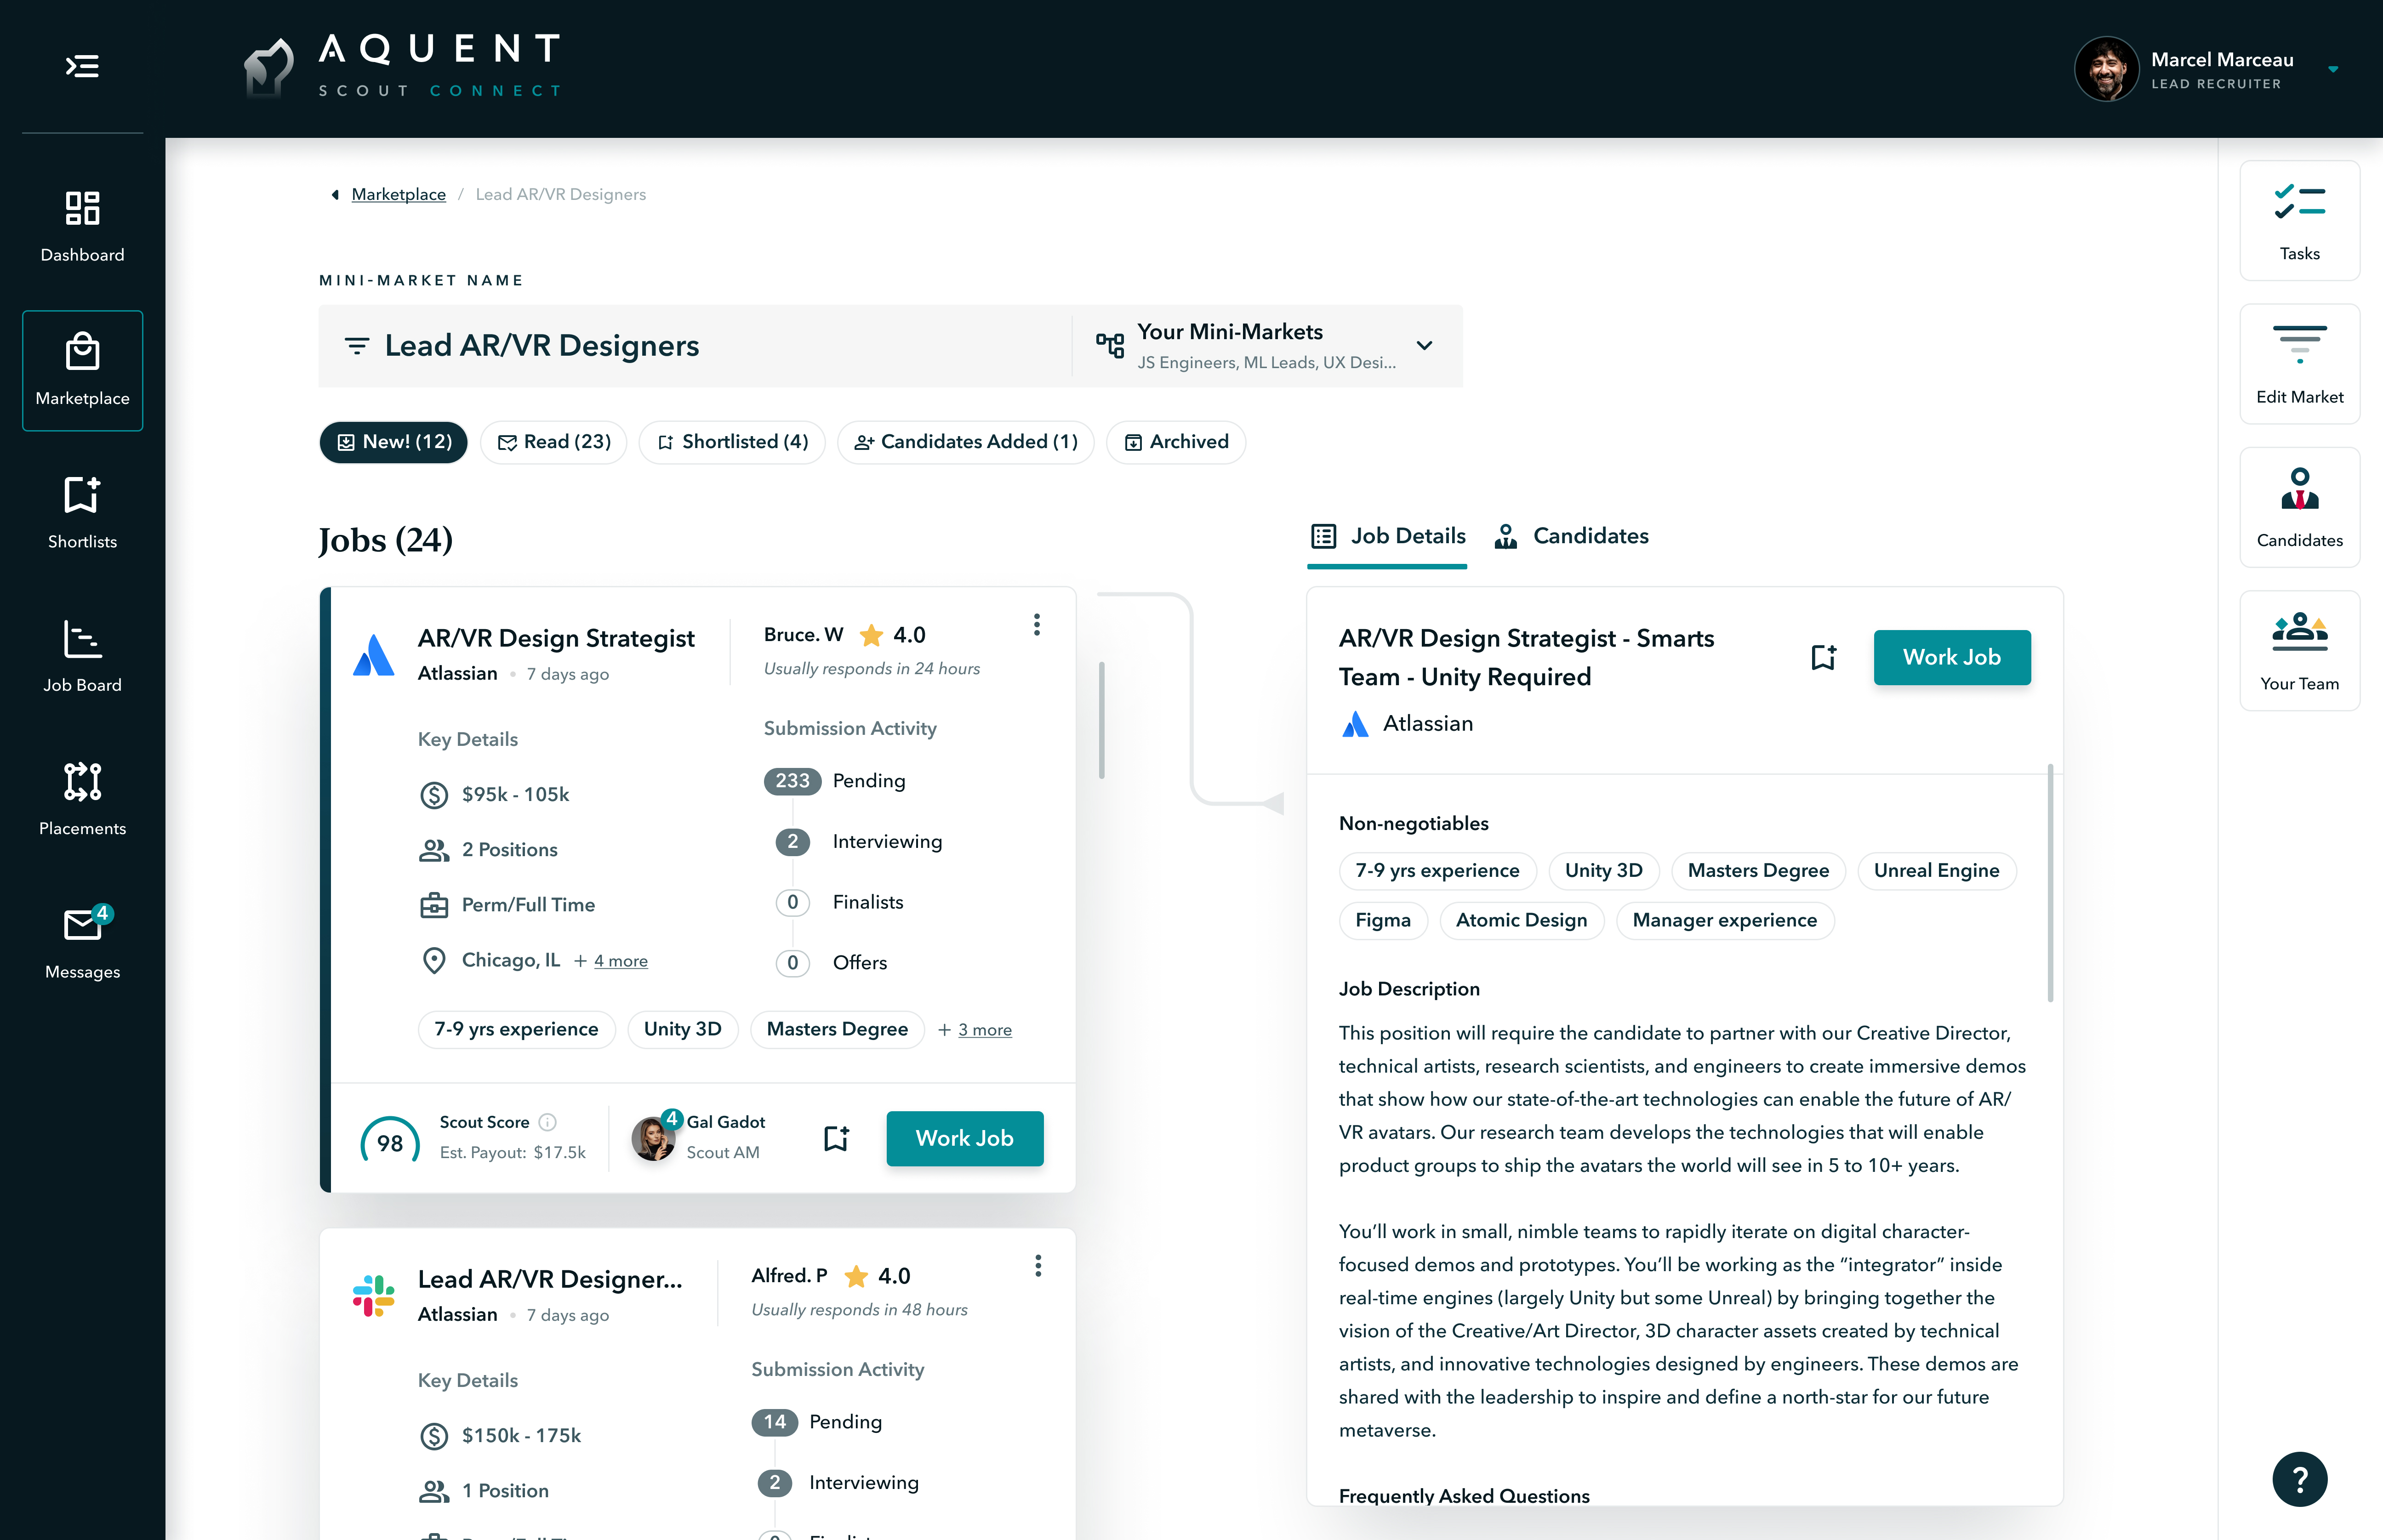The height and width of the screenshot is (1540, 2383).
Task: Select the Shortlisted (4) filter chip
Action: click(732, 442)
